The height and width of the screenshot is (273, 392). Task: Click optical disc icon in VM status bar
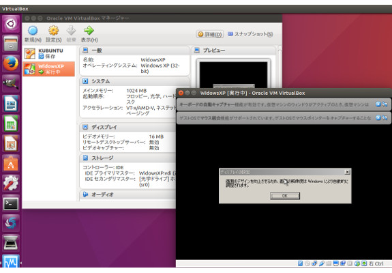click(307, 263)
